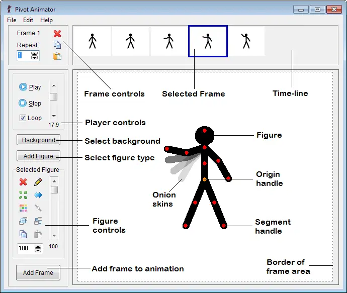The width and height of the screenshot is (347, 293).
Task: Click the elbow handle of the outstretched arm
Action: tap(187, 153)
